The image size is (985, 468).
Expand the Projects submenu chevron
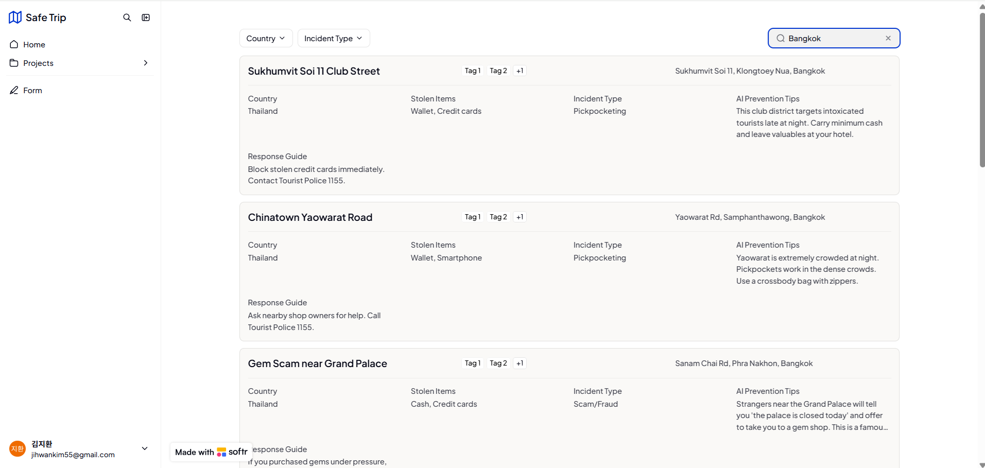click(146, 63)
